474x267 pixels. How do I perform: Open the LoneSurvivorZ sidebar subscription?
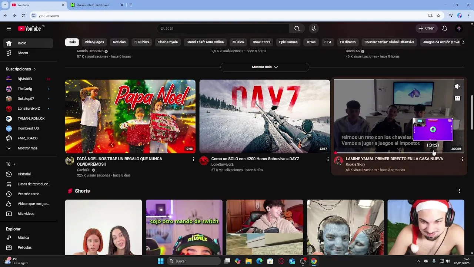28,109
